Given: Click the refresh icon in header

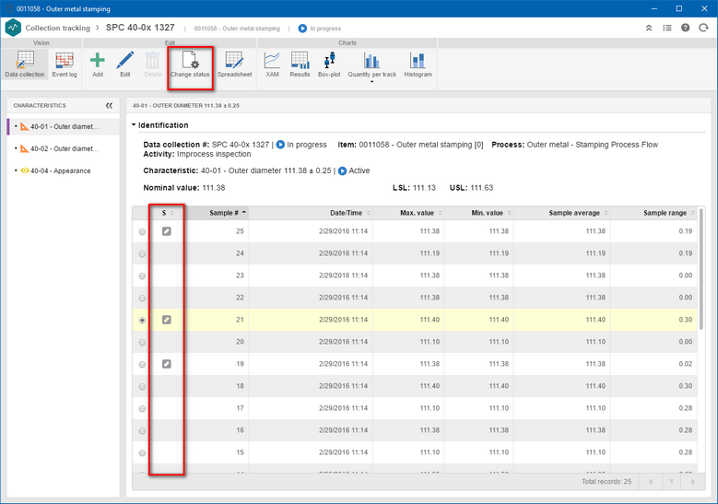Looking at the screenshot, I should click(x=703, y=28).
